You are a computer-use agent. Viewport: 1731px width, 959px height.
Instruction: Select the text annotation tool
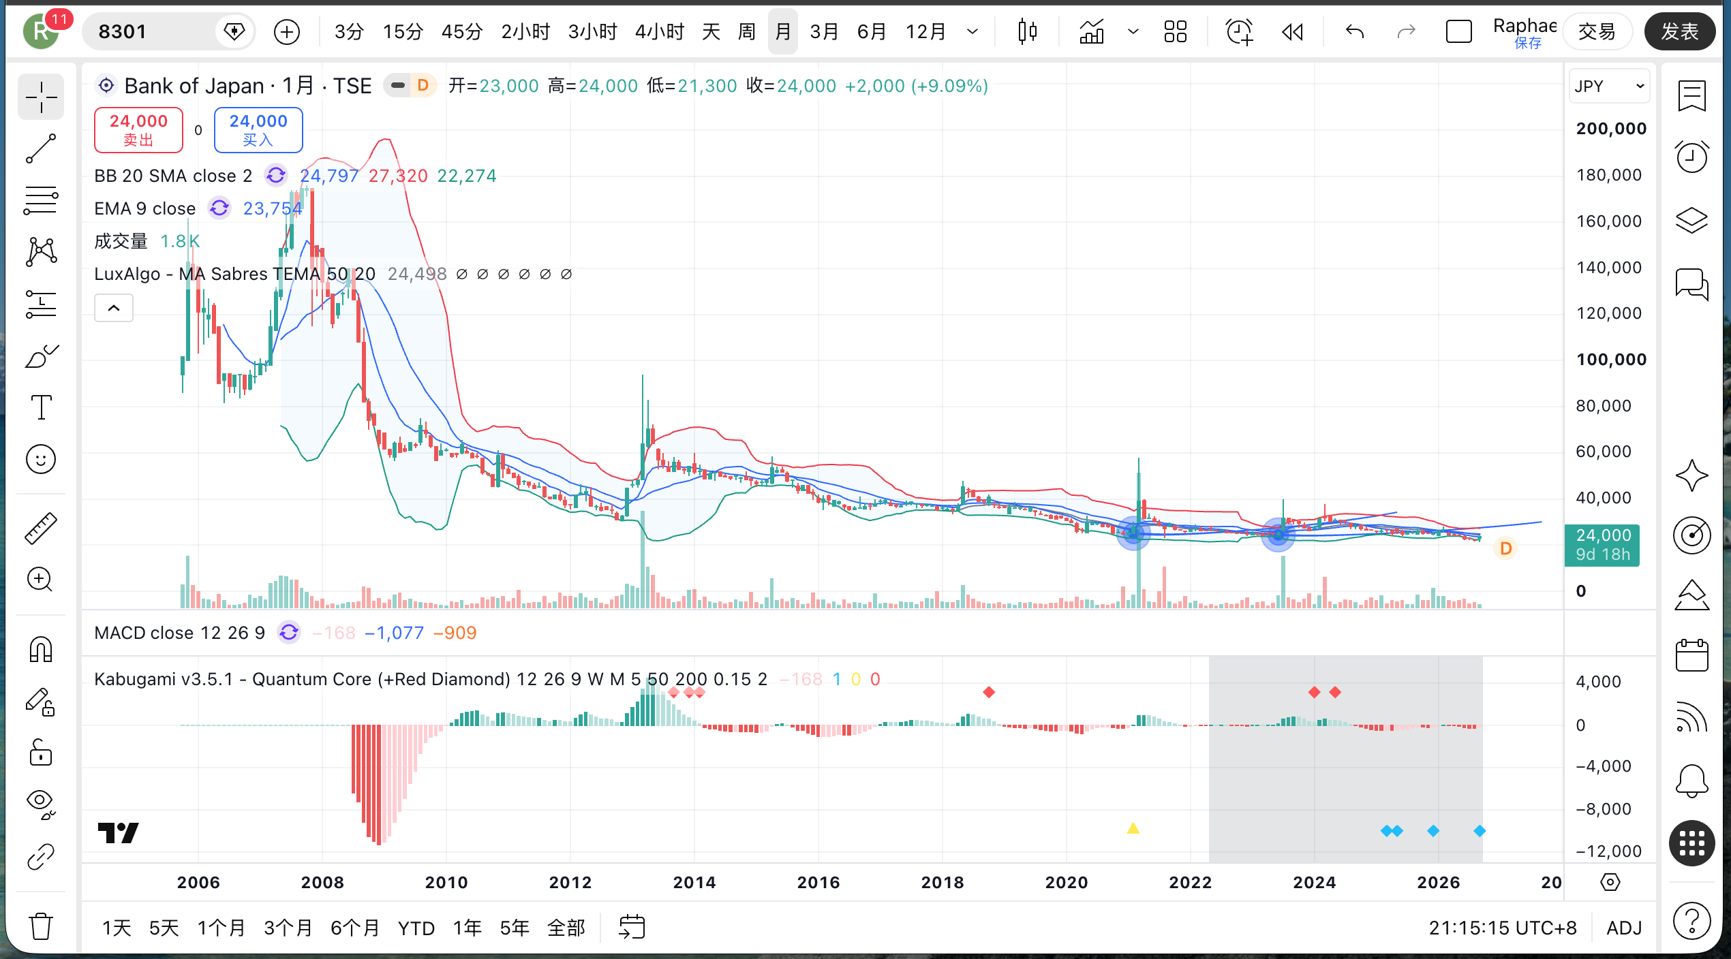click(41, 407)
